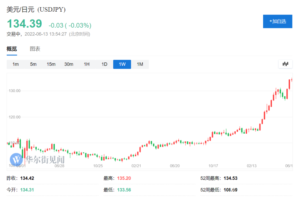The width and height of the screenshot is (298, 199).
Task: Click the 06/28 date label on chart
Action: coord(59,166)
